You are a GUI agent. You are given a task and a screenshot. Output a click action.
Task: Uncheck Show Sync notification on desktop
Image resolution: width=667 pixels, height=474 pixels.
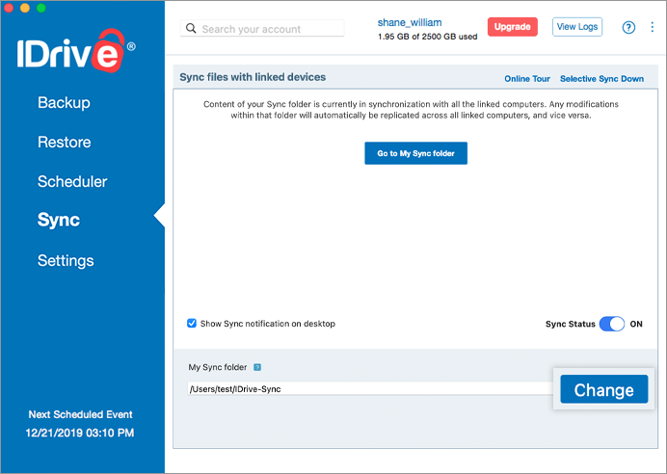[x=192, y=323]
